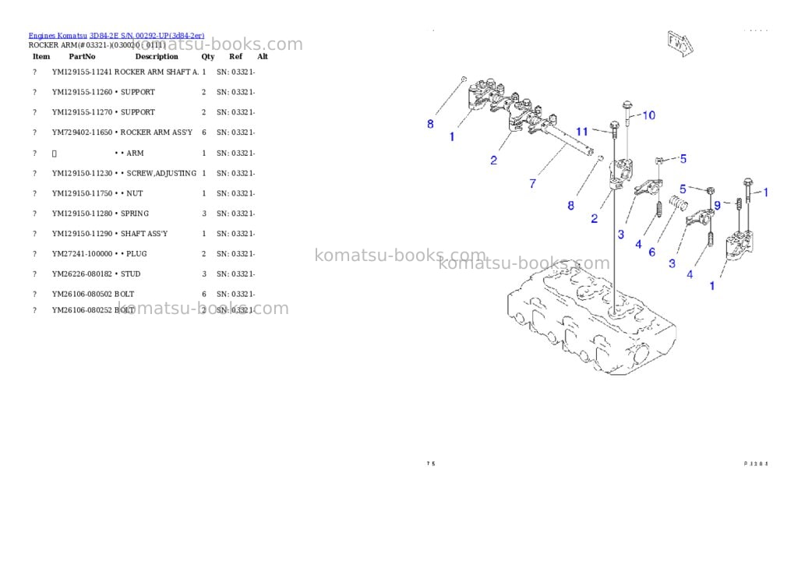Select the Description column header

(x=157, y=56)
